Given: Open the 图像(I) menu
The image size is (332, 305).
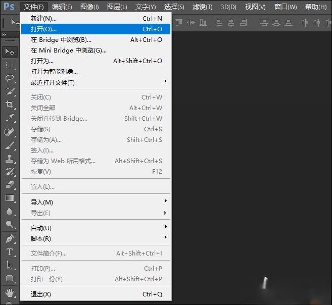Looking at the screenshot, I should click(89, 7).
